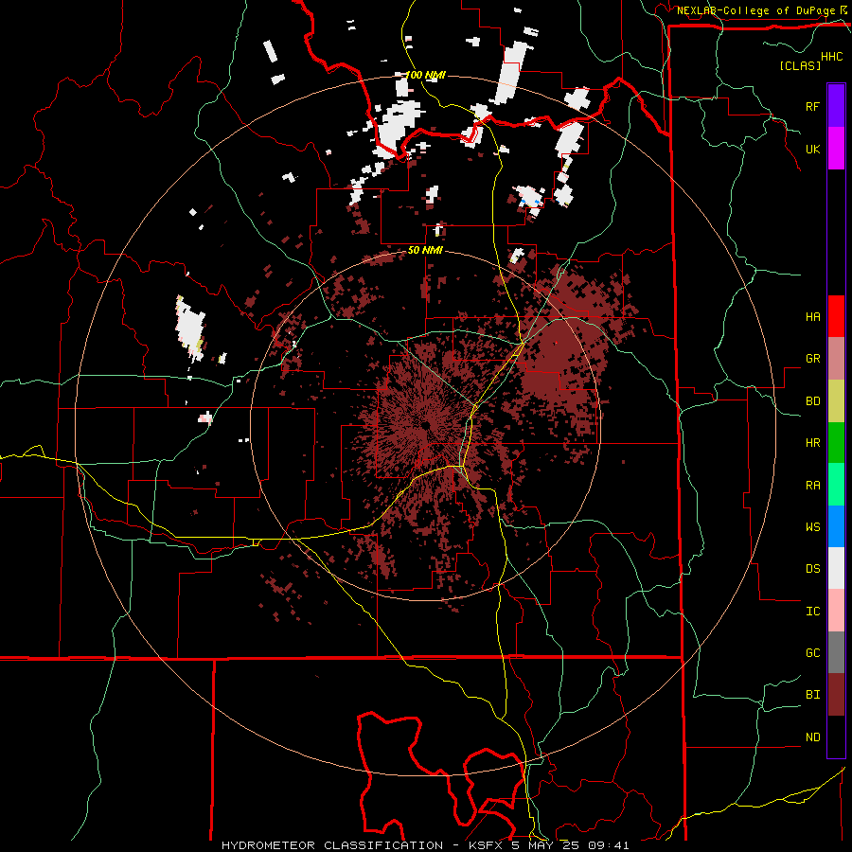Screen dimensions: 852x852
Task: Click the ND black legend swatch
Action: (836, 737)
